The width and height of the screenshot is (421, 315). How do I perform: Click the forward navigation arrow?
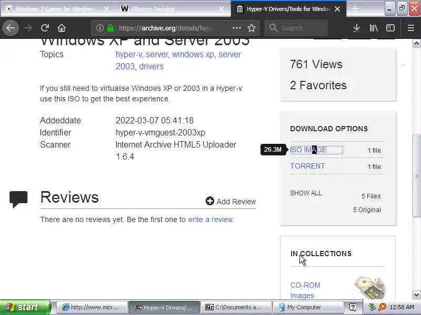point(28,28)
